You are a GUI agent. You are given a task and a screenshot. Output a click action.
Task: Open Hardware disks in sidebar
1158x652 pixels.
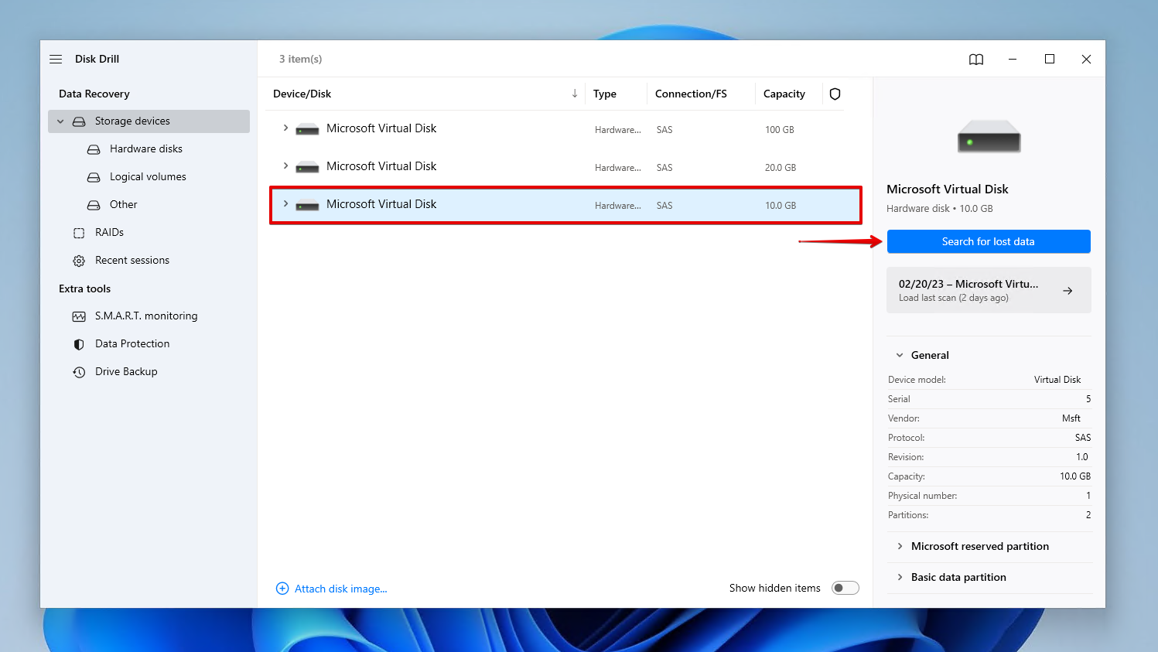point(146,148)
